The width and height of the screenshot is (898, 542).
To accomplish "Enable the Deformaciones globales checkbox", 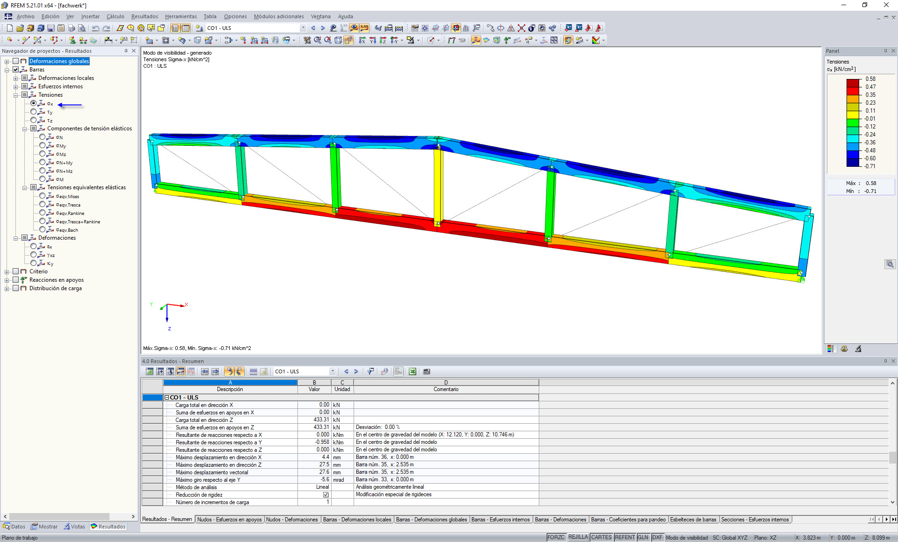I will click(16, 61).
